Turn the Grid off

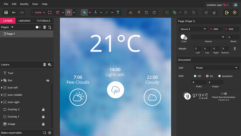click(x=195, y=76)
